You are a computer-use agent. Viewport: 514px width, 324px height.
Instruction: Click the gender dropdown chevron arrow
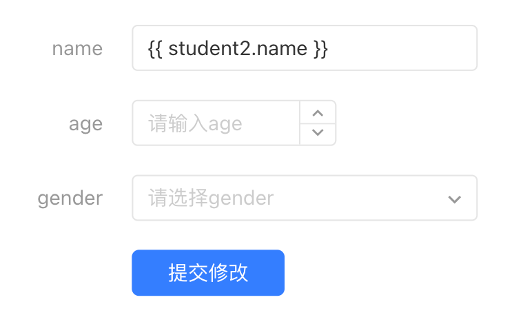[x=454, y=199]
